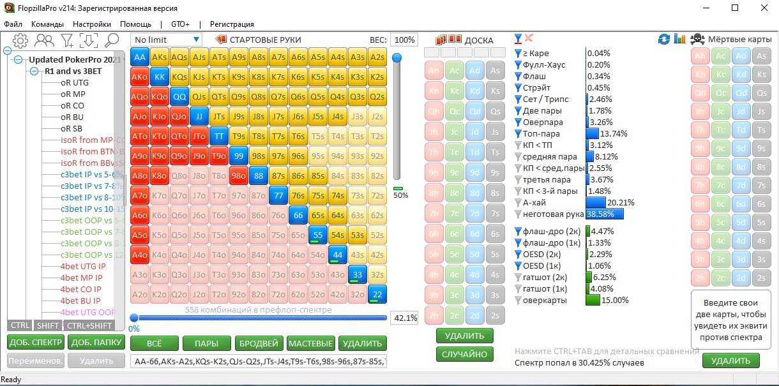Click the funnel icon beside OESD (2к)

coord(518,254)
